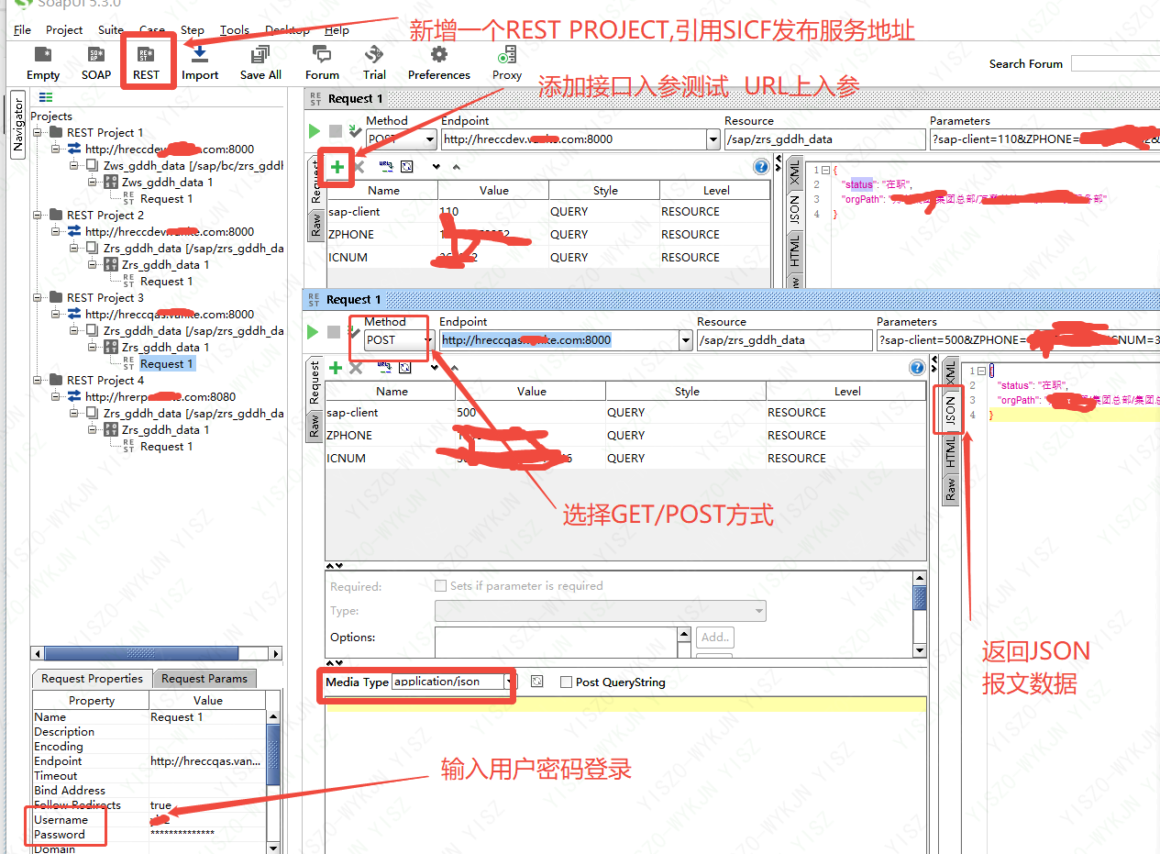Image resolution: width=1160 pixels, height=854 pixels.
Task: Collapse REST Project 1 tree node
Action: point(39,132)
